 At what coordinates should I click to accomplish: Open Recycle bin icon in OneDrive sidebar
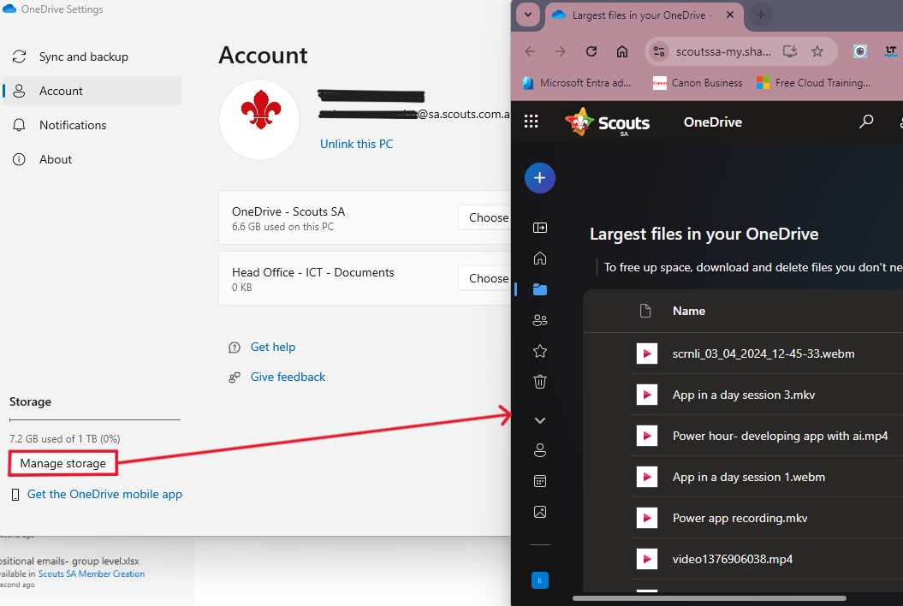coord(539,382)
